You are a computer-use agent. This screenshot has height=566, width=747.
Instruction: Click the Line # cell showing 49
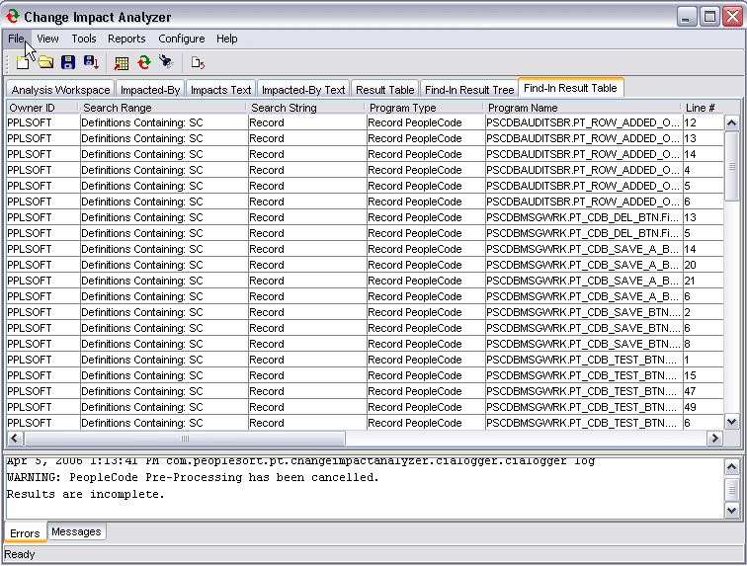point(703,407)
